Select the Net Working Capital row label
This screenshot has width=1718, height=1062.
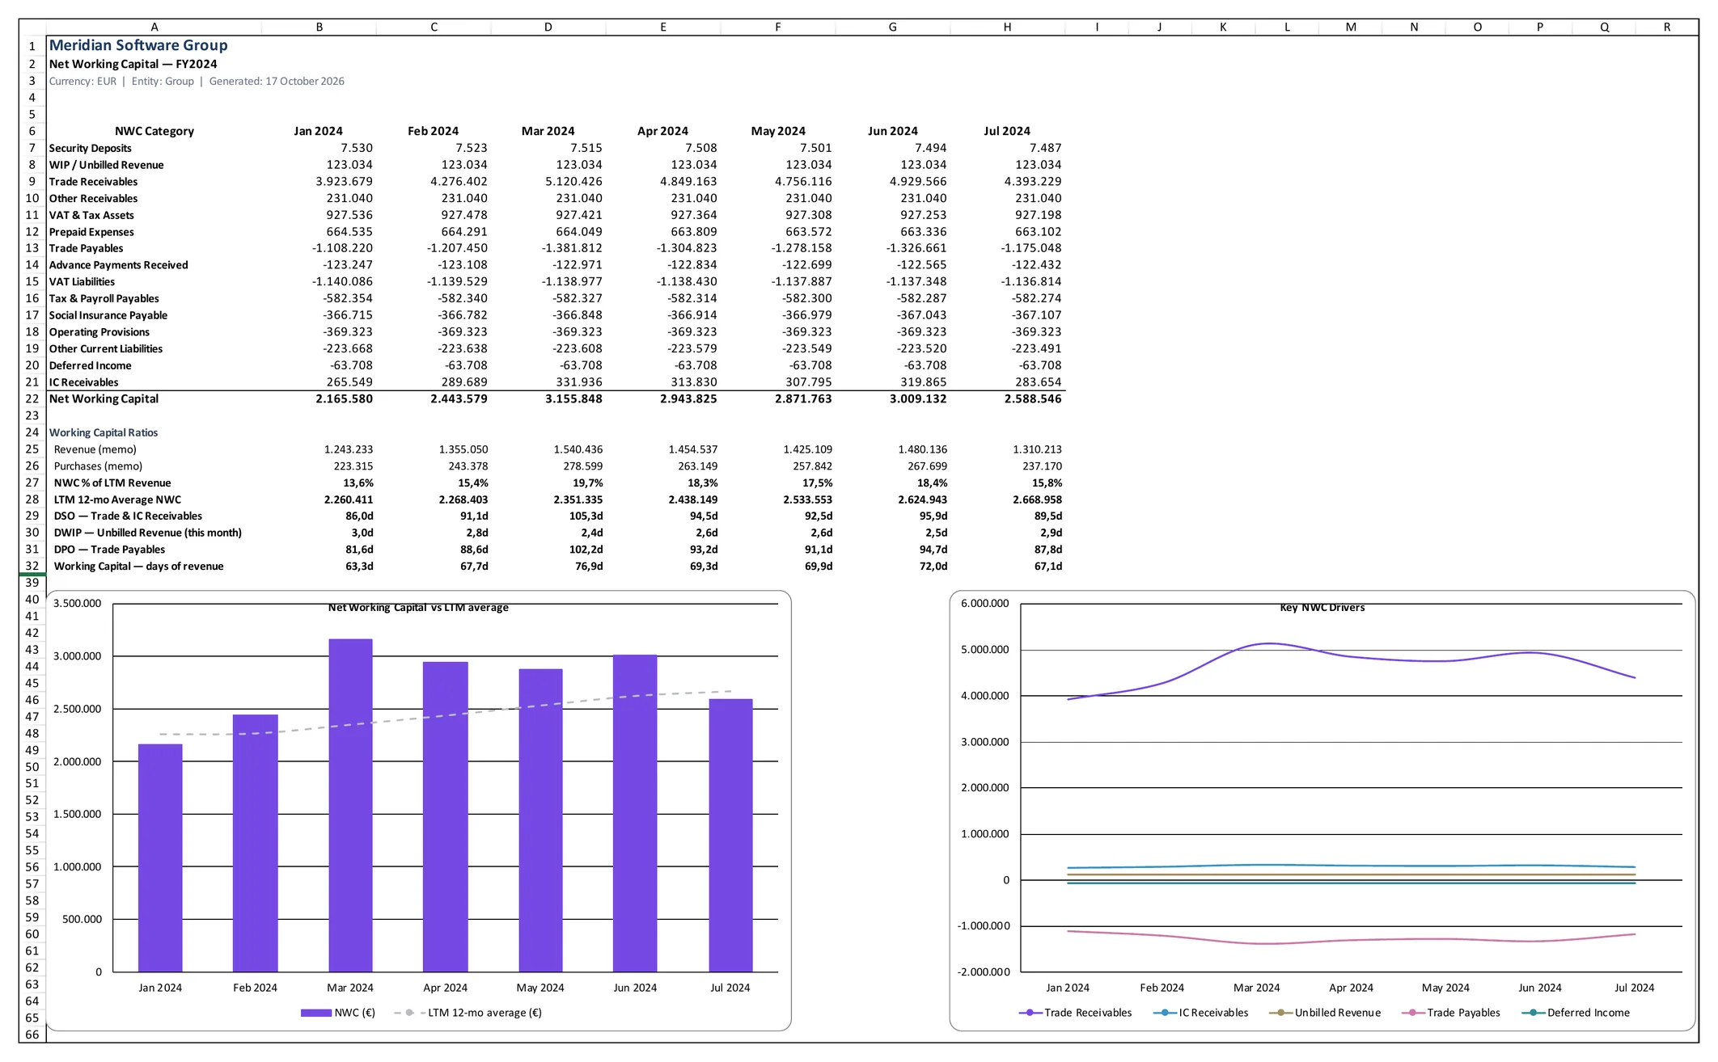pos(104,399)
